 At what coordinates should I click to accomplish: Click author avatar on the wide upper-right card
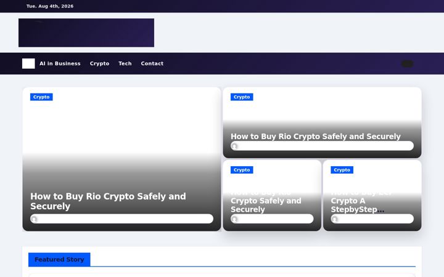(x=234, y=146)
